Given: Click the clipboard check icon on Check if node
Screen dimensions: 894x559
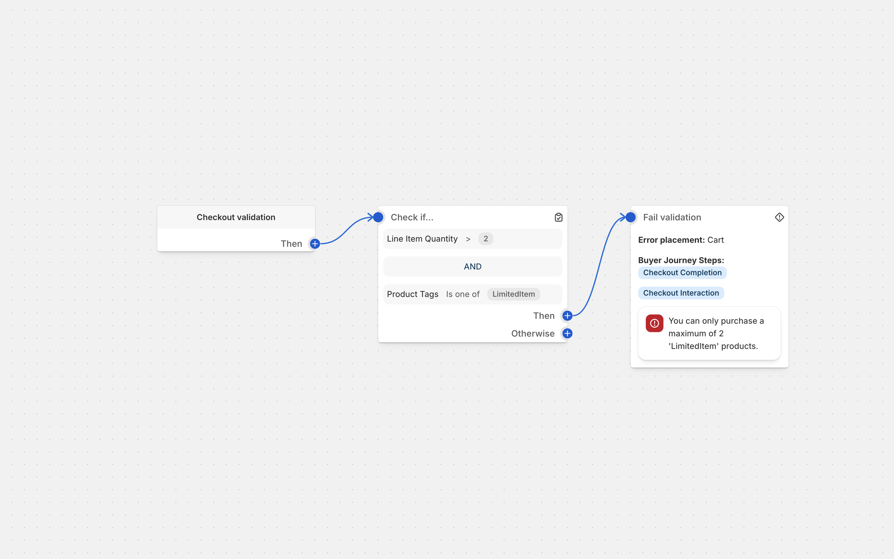Looking at the screenshot, I should 558,218.
